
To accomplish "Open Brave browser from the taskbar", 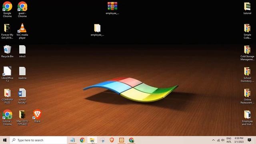I will pyautogui.click(x=112, y=140).
